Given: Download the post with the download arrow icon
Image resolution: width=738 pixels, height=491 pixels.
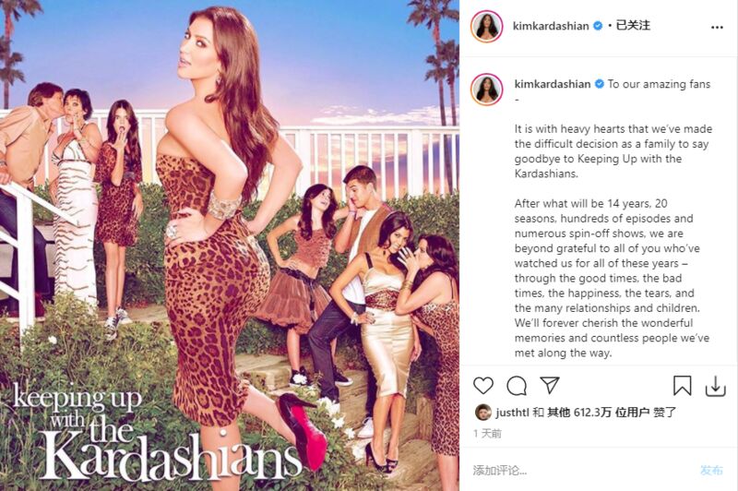Looking at the screenshot, I should point(716,386).
